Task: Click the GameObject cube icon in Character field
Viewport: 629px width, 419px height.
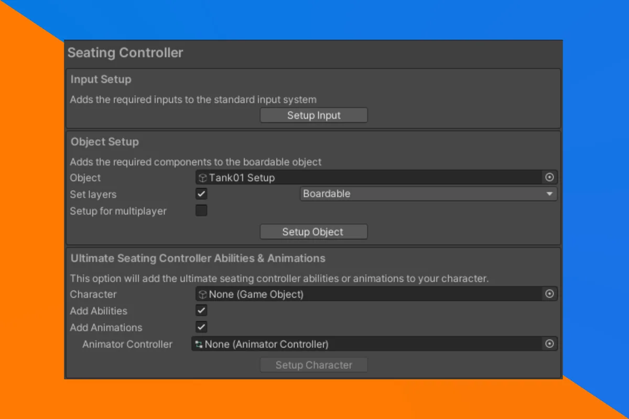Action: coord(202,294)
